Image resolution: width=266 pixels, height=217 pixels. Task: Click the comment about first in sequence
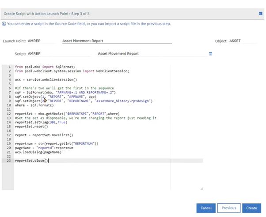[65, 88]
